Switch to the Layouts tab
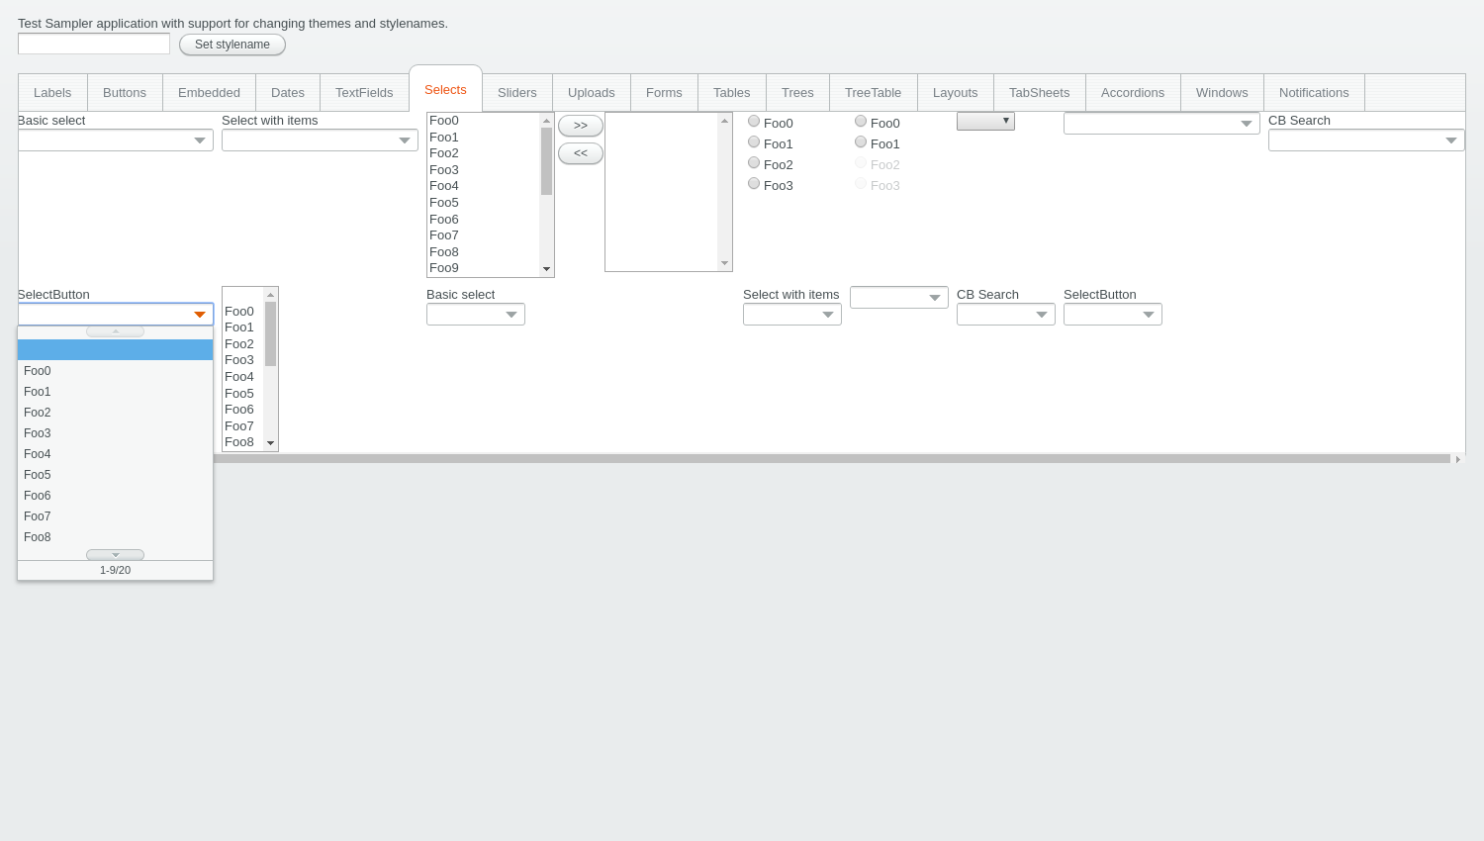The image size is (1484, 841). pyautogui.click(x=956, y=93)
